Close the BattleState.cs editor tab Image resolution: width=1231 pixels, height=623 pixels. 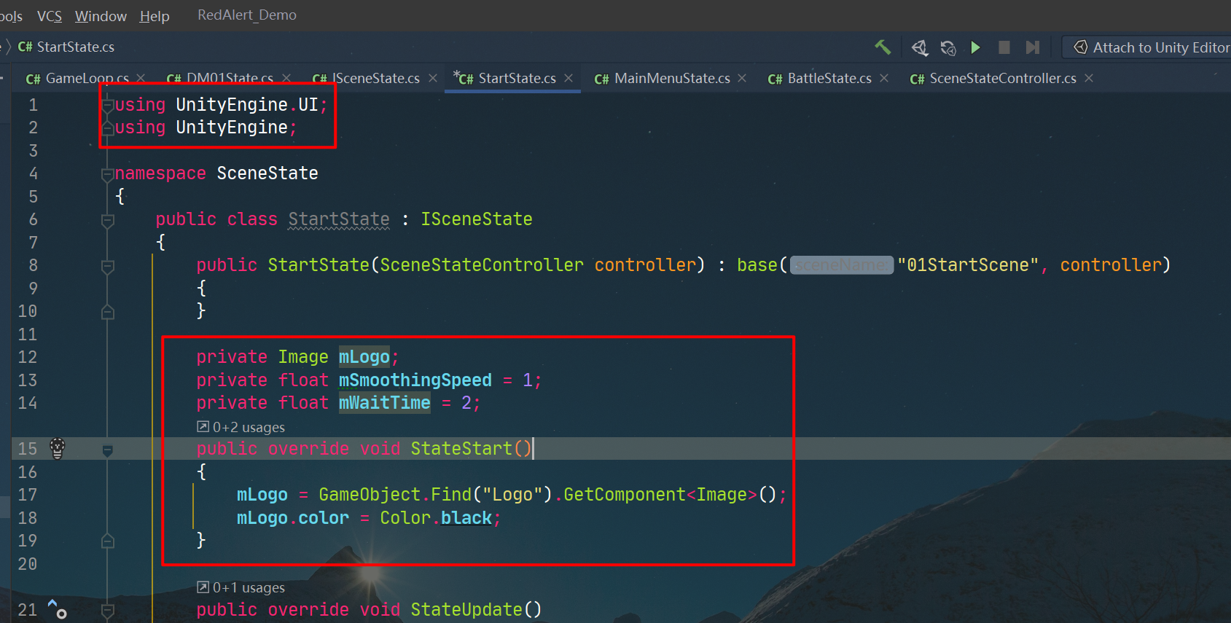coord(884,78)
